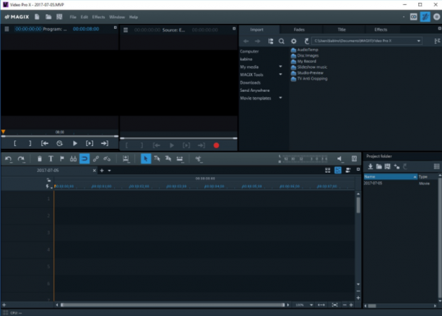The image size is (442, 316).
Task: Toggle the single-object mouse mode arrow
Action: [146, 158]
